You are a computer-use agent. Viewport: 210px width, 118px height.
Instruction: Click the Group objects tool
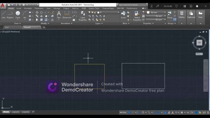click(x=170, y=15)
